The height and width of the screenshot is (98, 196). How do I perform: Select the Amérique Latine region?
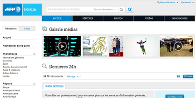click(10, 94)
